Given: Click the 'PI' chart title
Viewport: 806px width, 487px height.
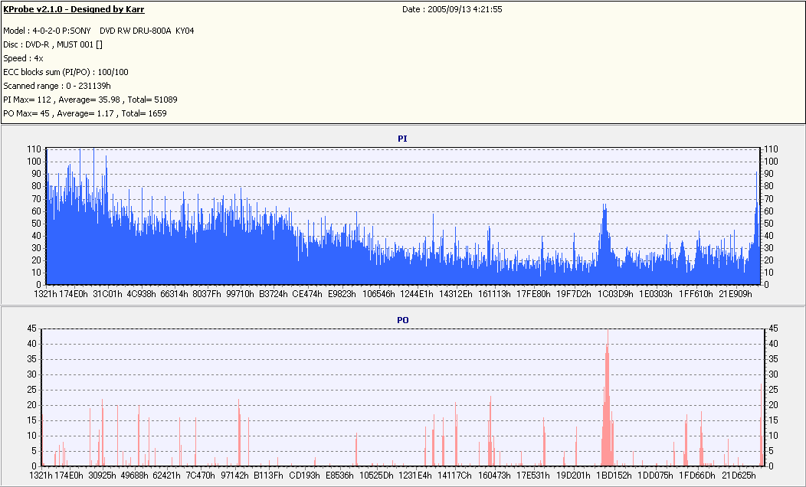Looking at the screenshot, I should [x=402, y=139].
